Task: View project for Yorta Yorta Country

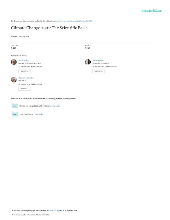Action: click(x=39, y=114)
